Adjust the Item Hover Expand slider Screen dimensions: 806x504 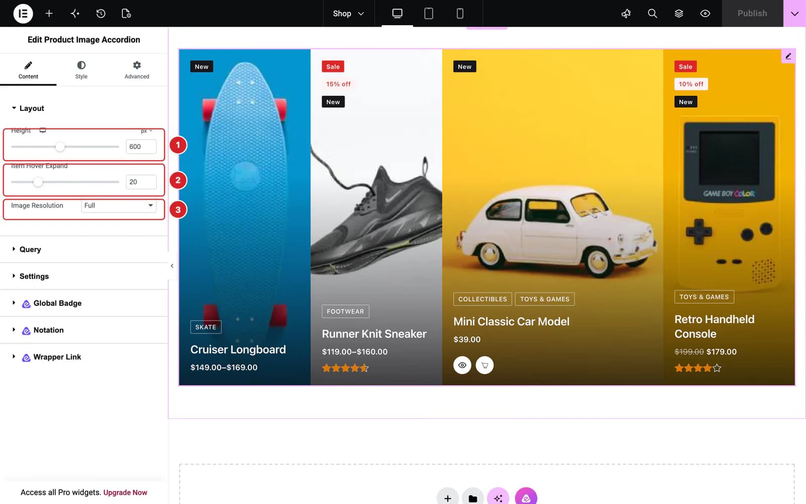click(x=38, y=182)
